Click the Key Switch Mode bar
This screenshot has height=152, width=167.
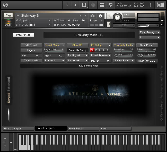pyautogui.click(x=89, y=66)
